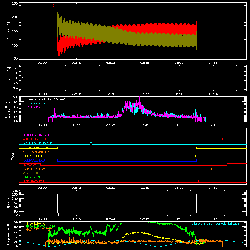Click the 4.4 tick on Roll period axis

(x=15, y=68)
